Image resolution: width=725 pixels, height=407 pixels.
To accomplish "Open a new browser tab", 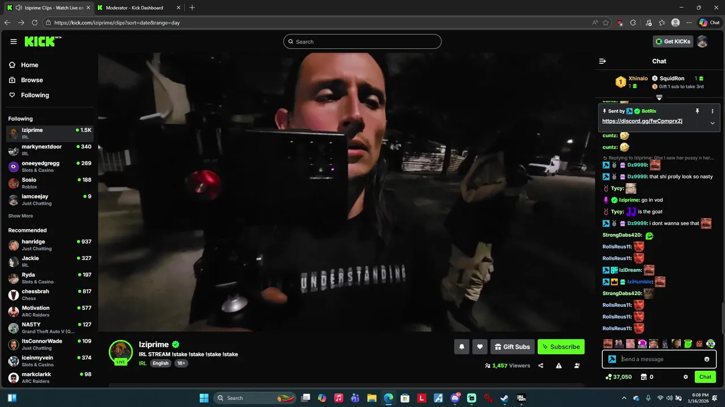I will point(192,8).
